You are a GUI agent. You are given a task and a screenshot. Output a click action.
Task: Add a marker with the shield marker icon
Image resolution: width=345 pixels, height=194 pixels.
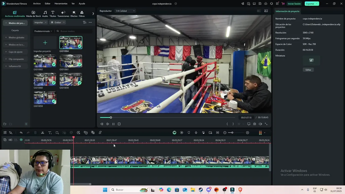tap(189, 133)
